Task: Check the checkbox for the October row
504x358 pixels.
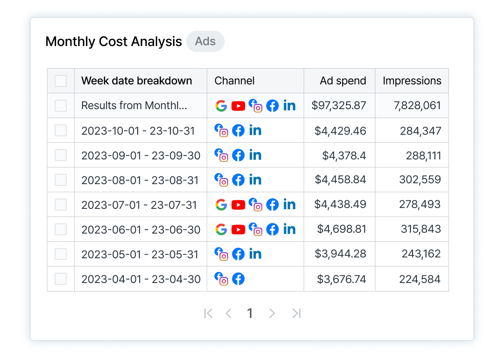Action: [x=61, y=130]
